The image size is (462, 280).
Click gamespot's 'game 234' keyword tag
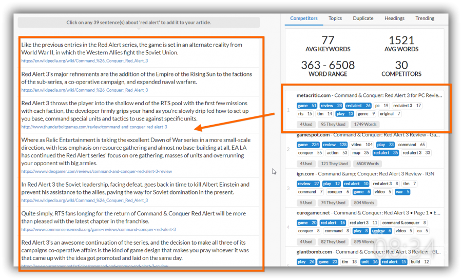click(308, 145)
